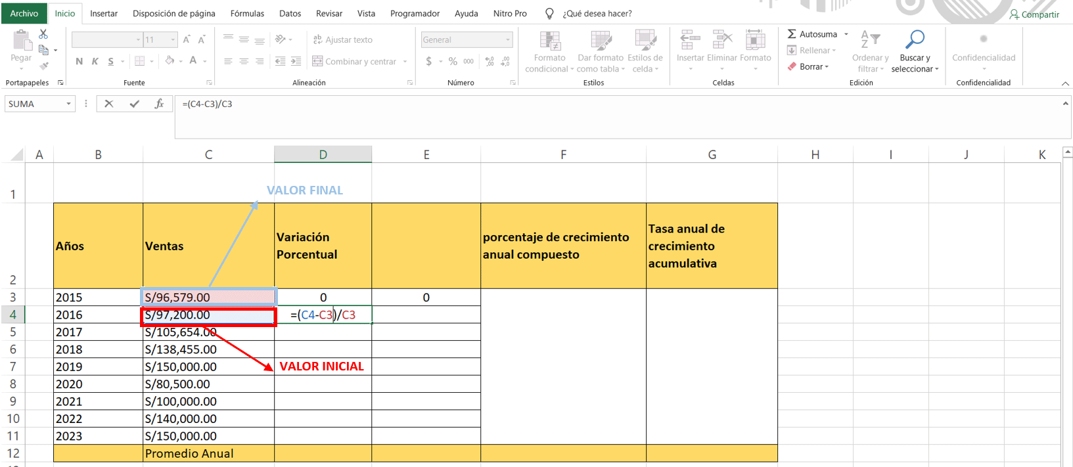Image resolution: width=1073 pixels, height=467 pixels.
Task: Click the formula bar text =(C4-C3)/C3
Action: tap(207, 104)
